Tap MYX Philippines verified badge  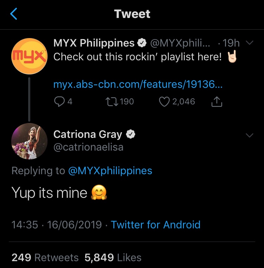142,43
